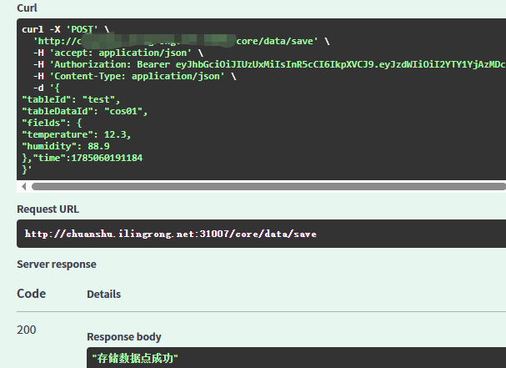Click the 'accept: application/json' header line

pyautogui.click(x=118, y=53)
